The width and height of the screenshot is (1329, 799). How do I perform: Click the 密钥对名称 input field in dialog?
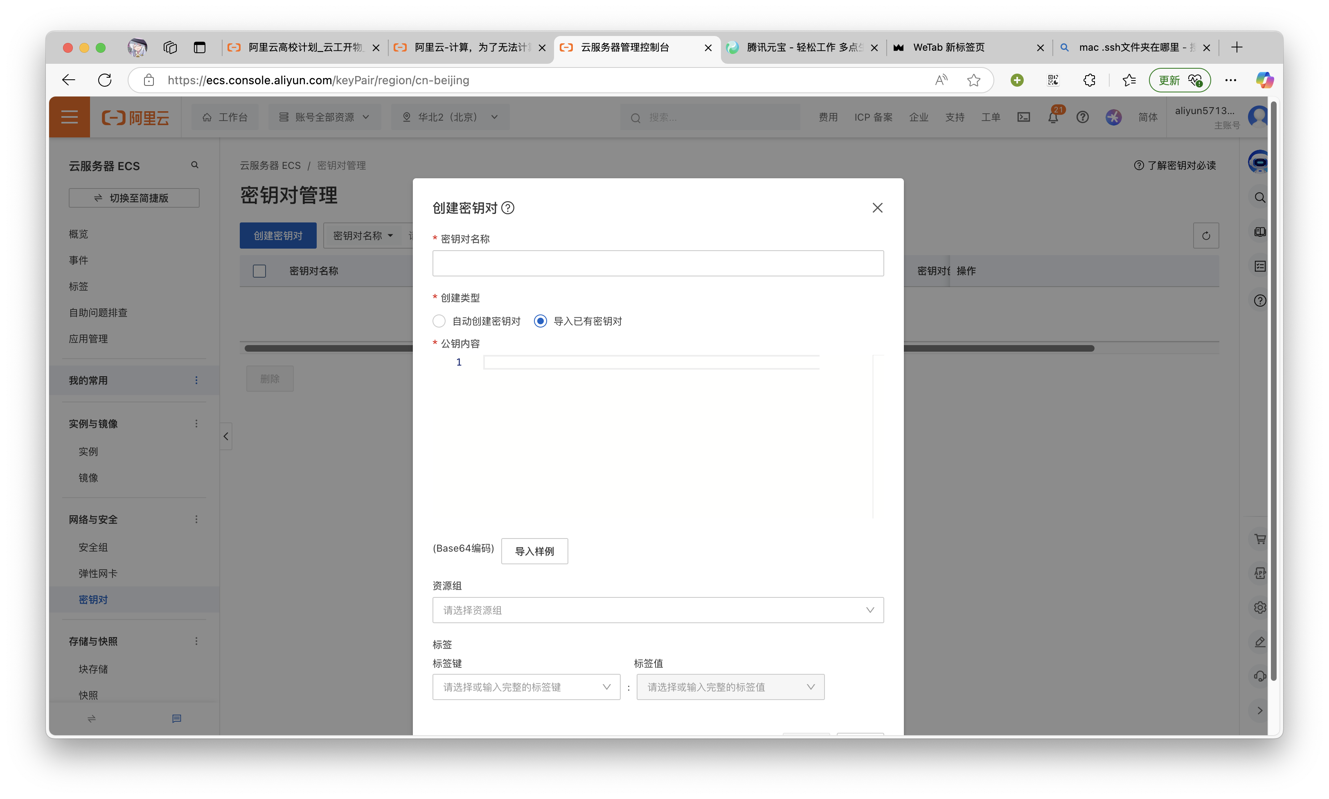tap(658, 263)
